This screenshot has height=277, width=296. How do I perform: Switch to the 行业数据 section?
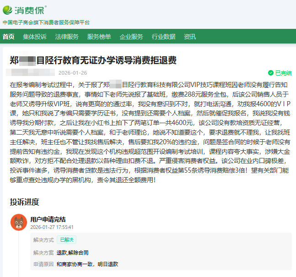click(163, 37)
